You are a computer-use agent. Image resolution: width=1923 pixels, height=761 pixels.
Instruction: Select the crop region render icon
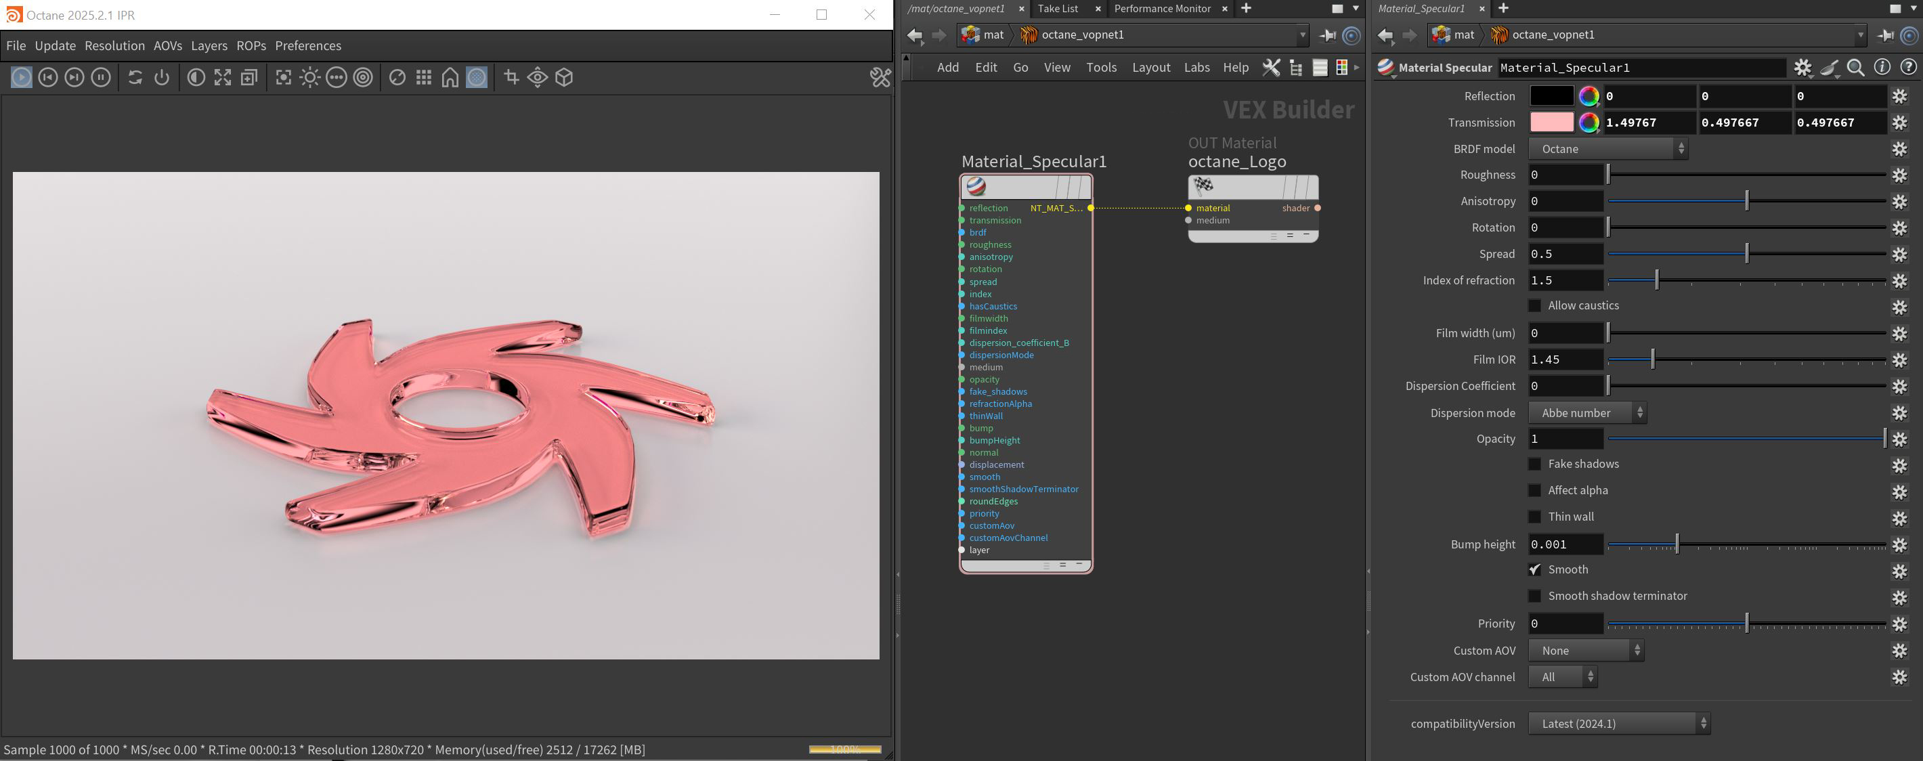point(511,77)
